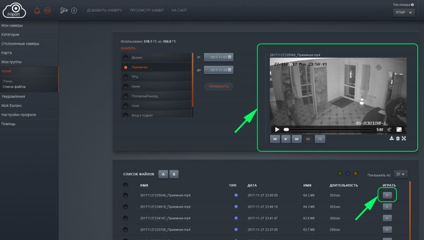Expand the player to fullscreen with arrows icon

(404, 139)
